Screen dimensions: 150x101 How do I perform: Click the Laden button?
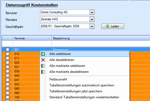(113, 26)
